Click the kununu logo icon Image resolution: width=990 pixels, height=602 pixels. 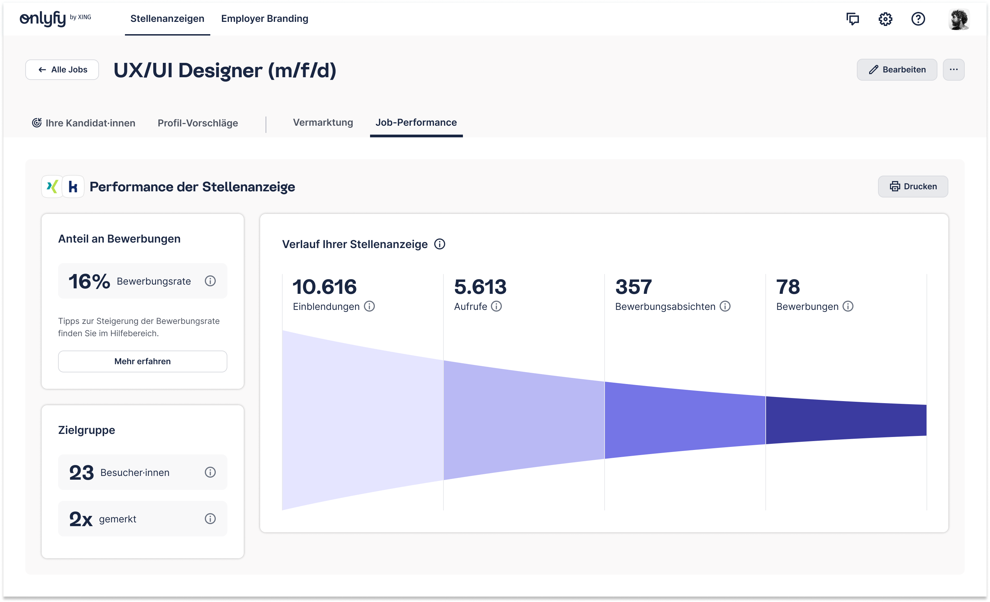73,187
